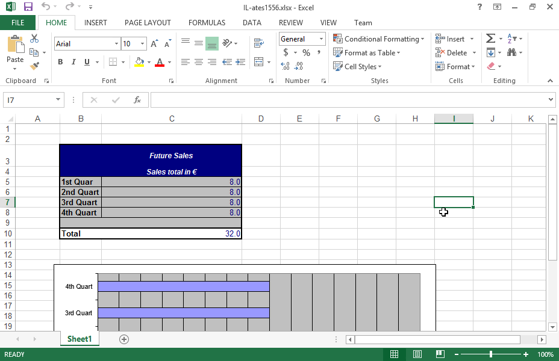The image size is (559, 361).
Task: Click the Insert Function fx icon
Action: pos(137,100)
